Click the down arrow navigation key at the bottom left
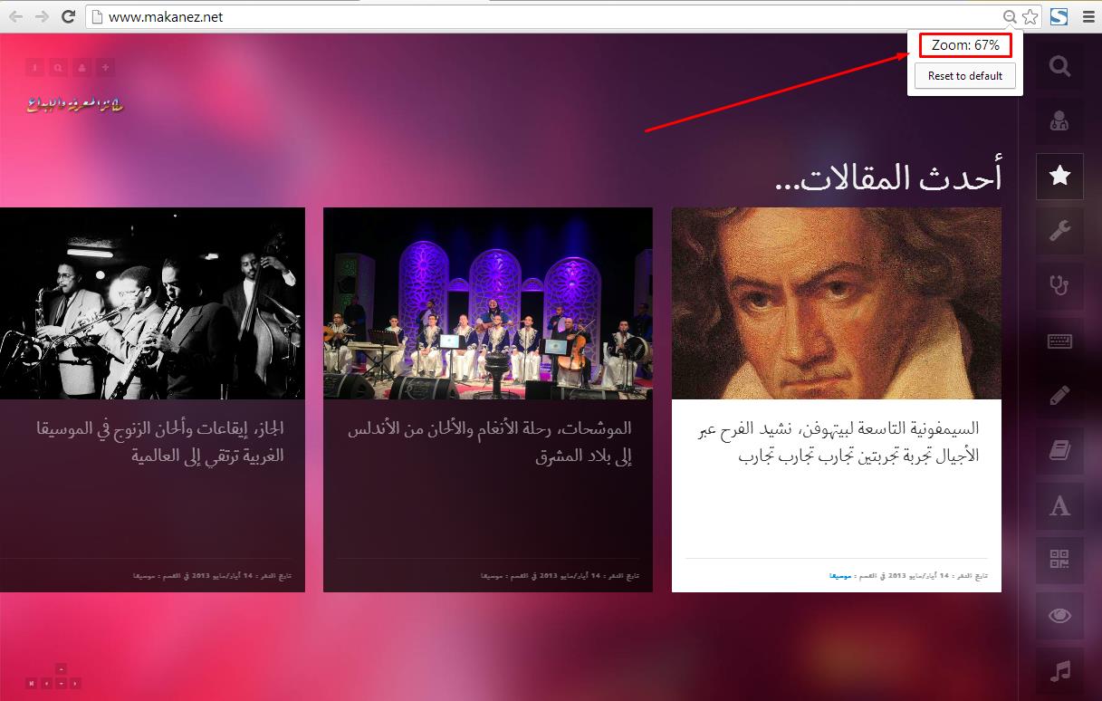Image resolution: width=1102 pixels, height=701 pixels. (x=61, y=683)
